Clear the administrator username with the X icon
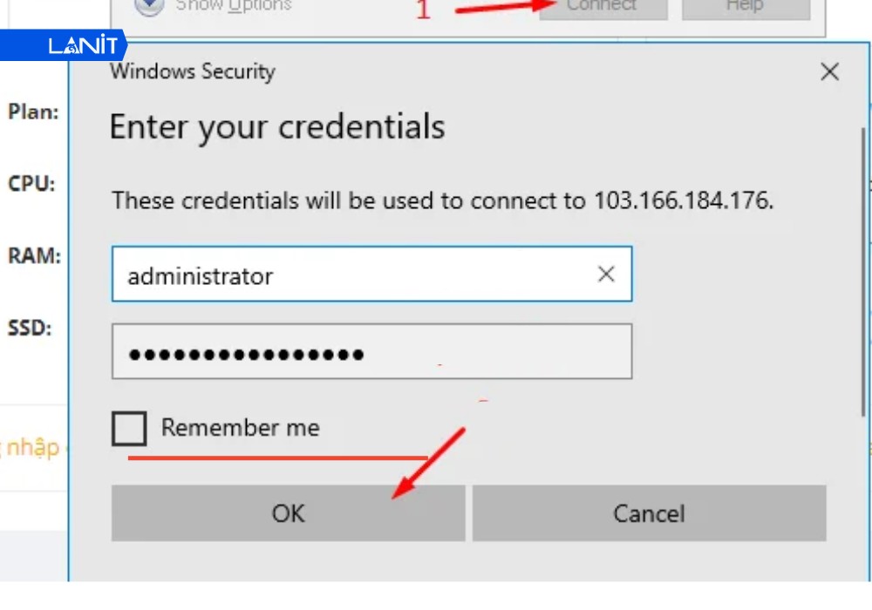This screenshot has height=610, width=872. point(606,274)
